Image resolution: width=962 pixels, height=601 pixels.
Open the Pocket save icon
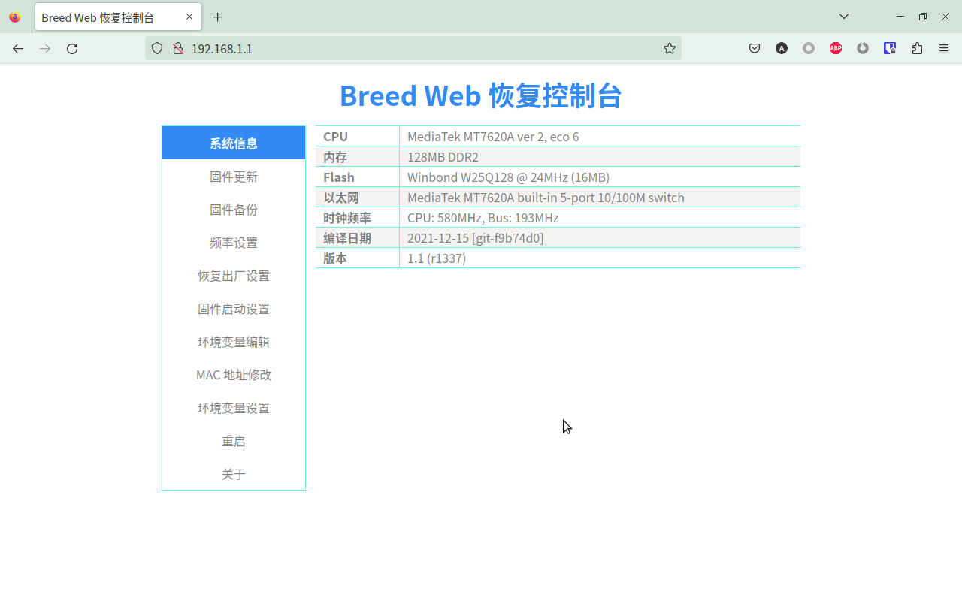755,48
